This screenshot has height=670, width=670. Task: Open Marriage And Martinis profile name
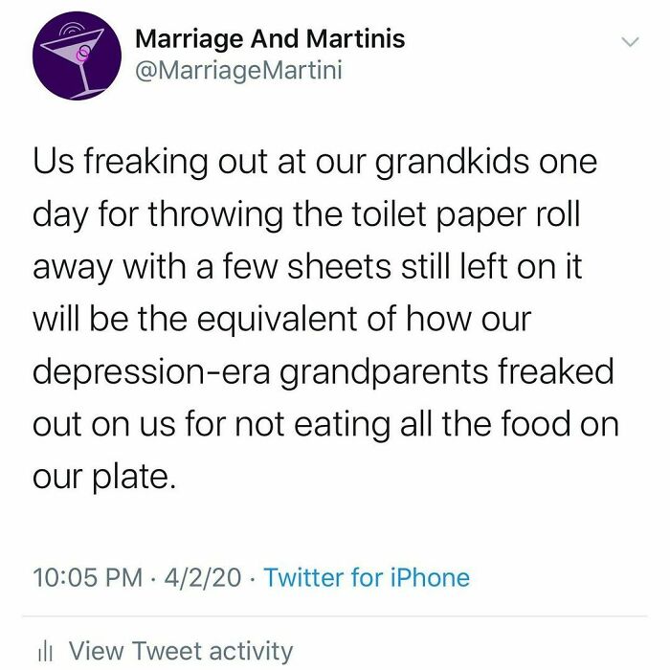[270, 39]
